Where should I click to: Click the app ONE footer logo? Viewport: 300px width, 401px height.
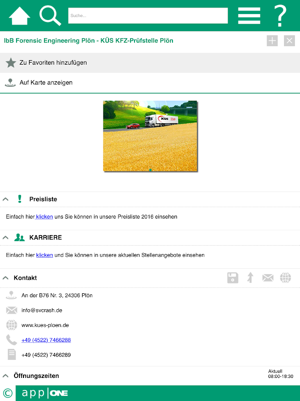pos(45,393)
